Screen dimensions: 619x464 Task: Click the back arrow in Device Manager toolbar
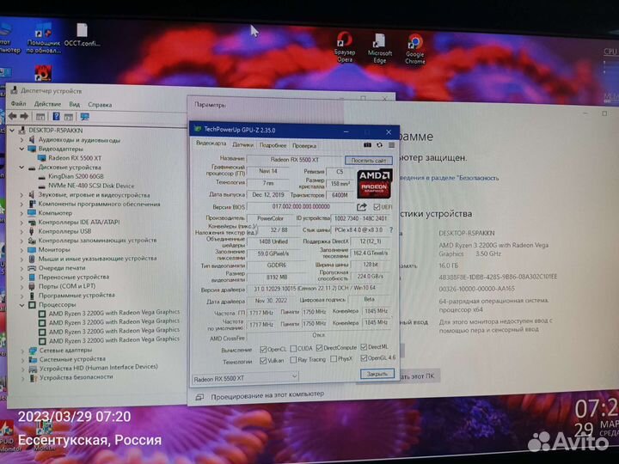click(x=12, y=116)
